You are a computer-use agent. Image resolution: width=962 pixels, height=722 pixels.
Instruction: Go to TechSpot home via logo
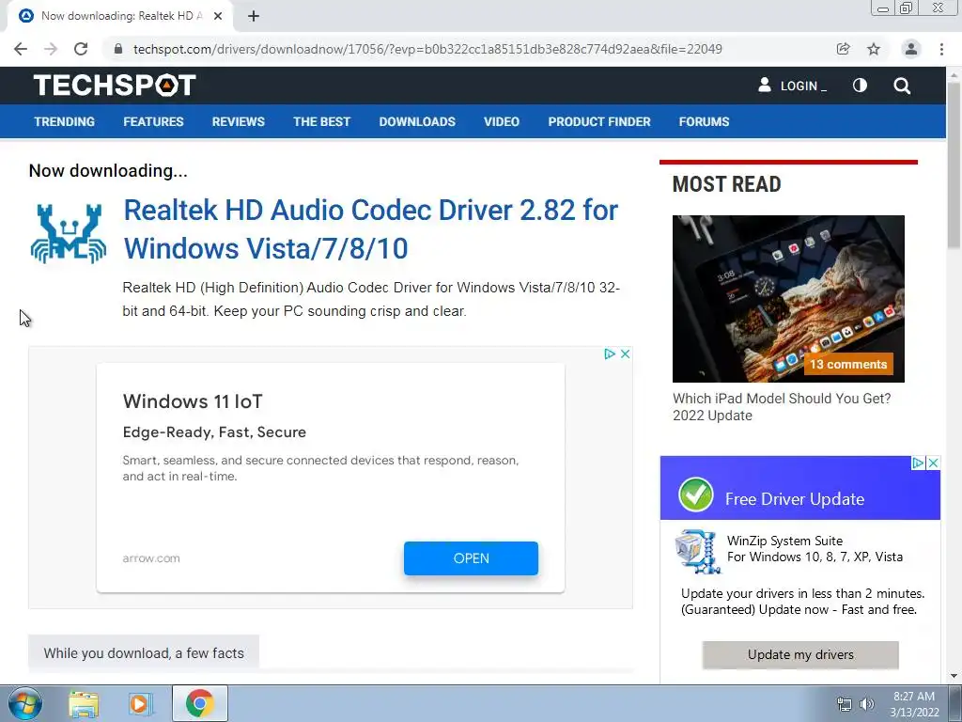click(115, 85)
